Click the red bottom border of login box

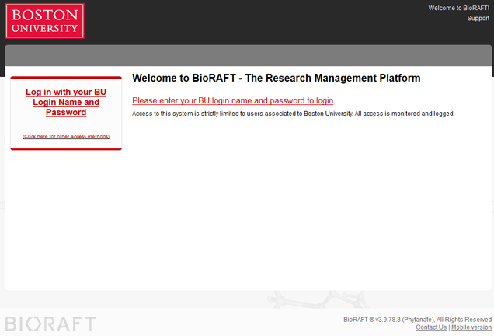coord(66,148)
